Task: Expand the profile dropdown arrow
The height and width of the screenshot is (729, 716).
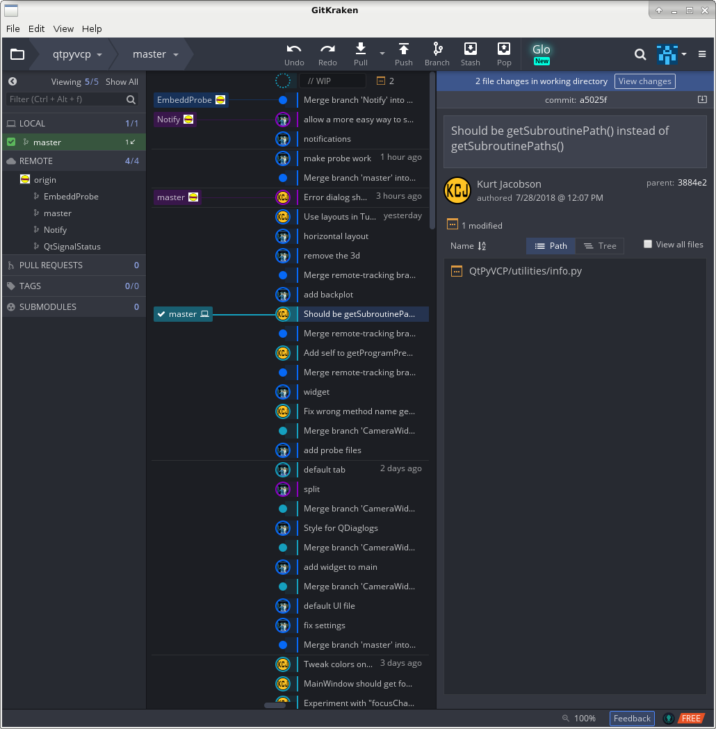Action: pos(684,54)
